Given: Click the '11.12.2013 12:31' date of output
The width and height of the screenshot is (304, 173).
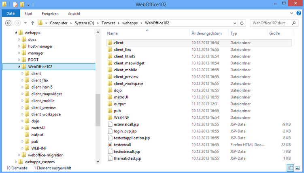Looking at the screenshot, I should [205, 104].
